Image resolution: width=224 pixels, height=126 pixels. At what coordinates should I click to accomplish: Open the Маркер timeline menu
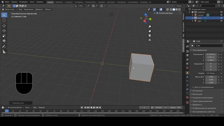42,107
